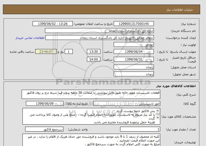Click delivery province field زنجان

point(133,67)
